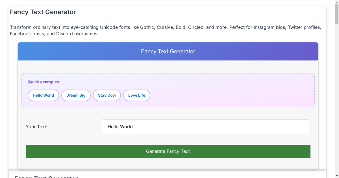Click the description paragraph mentioning Unicode fonts

click(165, 30)
